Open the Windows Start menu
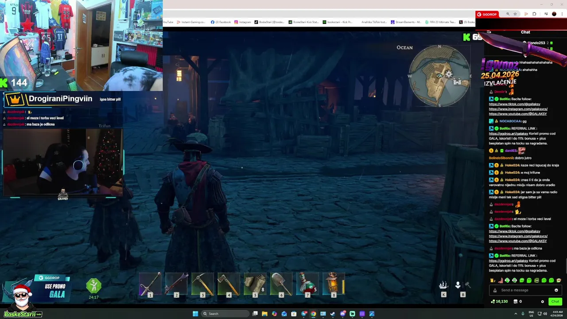567x319 pixels. 195,314
